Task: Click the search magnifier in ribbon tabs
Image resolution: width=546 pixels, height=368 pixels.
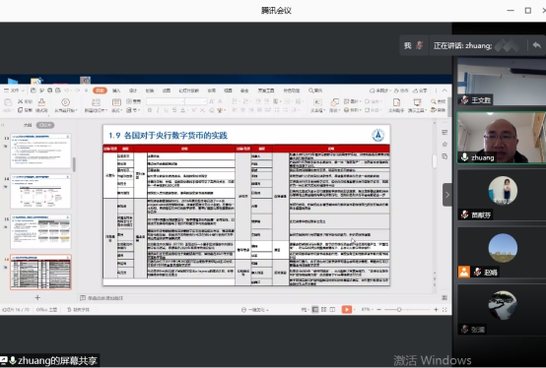Action: tap(315, 91)
